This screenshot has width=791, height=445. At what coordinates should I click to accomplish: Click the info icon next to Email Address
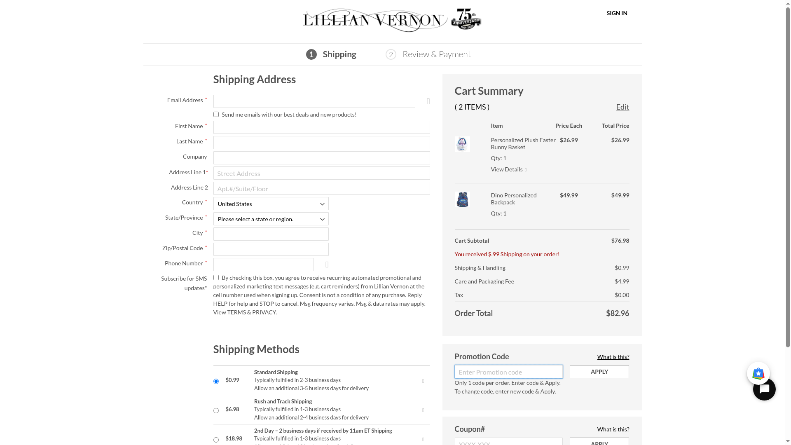[428, 101]
